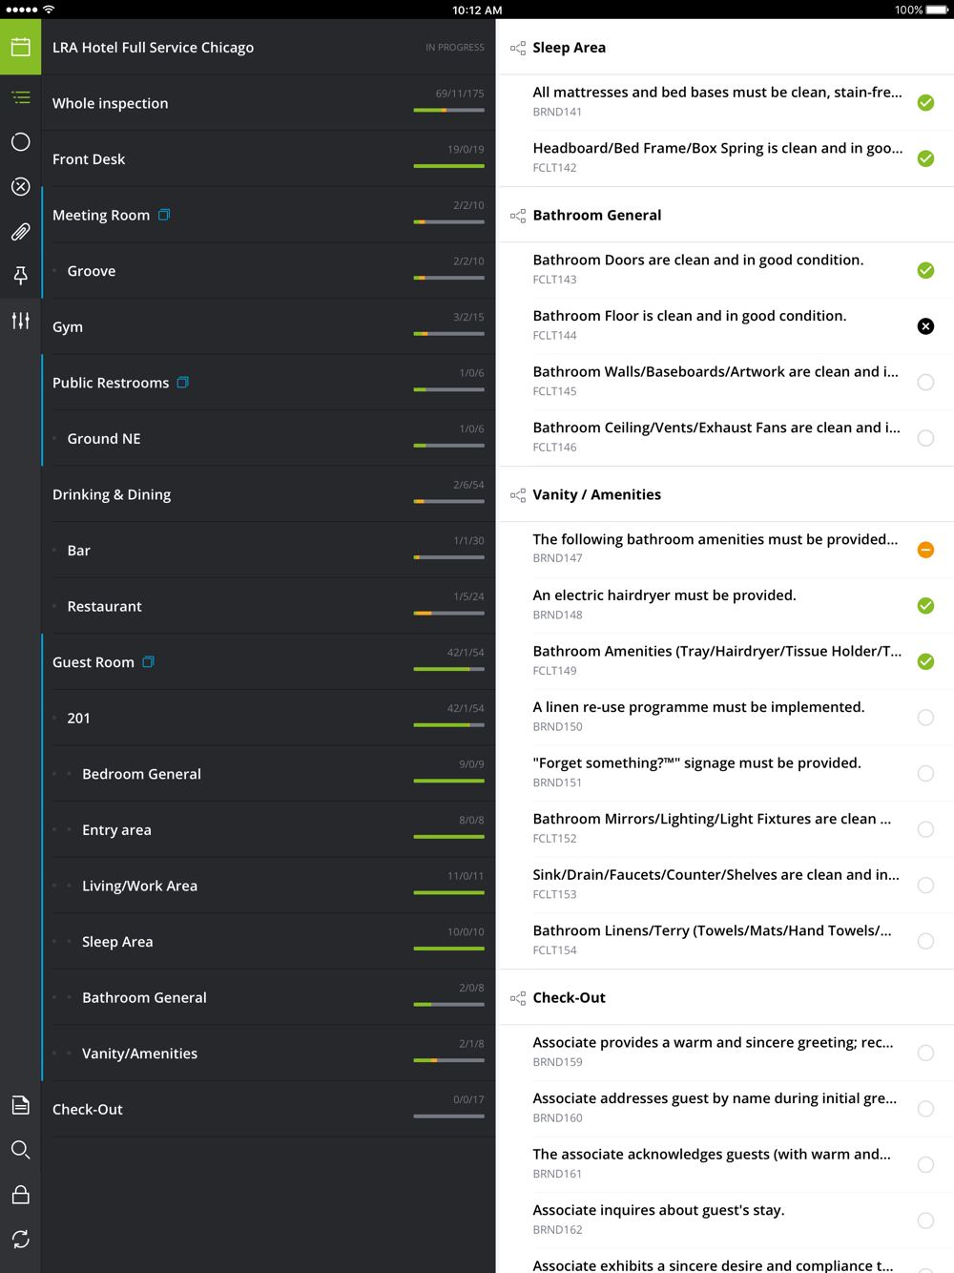Click the Whole inspection progress bar
This screenshot has width=954, height=1273.
pos(448,111)
